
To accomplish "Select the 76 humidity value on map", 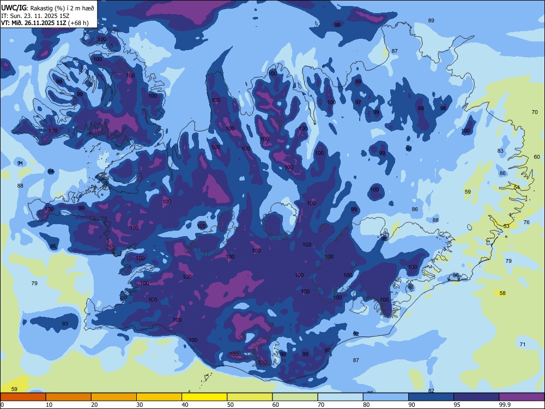I will pos(526,222).
